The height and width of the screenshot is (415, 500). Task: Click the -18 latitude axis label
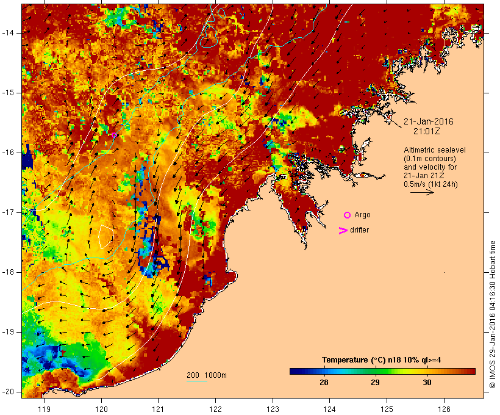[8, 272]
